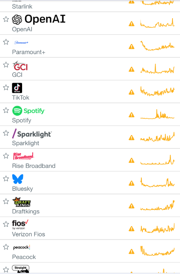Open the DraftKings logo

tap(21, 202)
